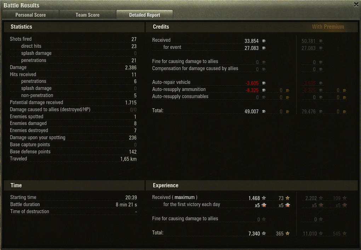The width and height of the screenshot is (361, 250).
Task: Select the Battle duration row
Action: [74, 204]
